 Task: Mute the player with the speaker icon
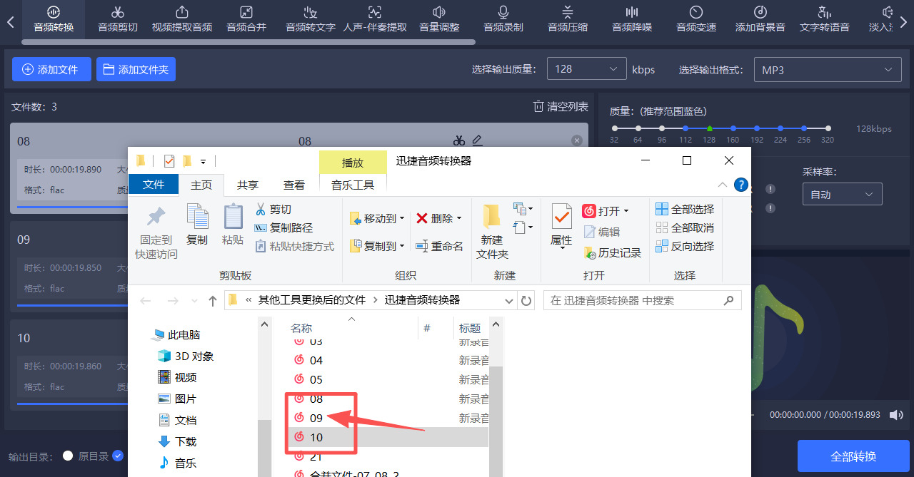(895, 414)
